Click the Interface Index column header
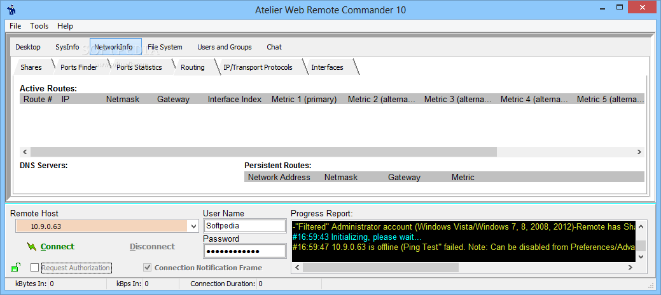The width and height of the screenshot is (661, 295). (236, 99)
